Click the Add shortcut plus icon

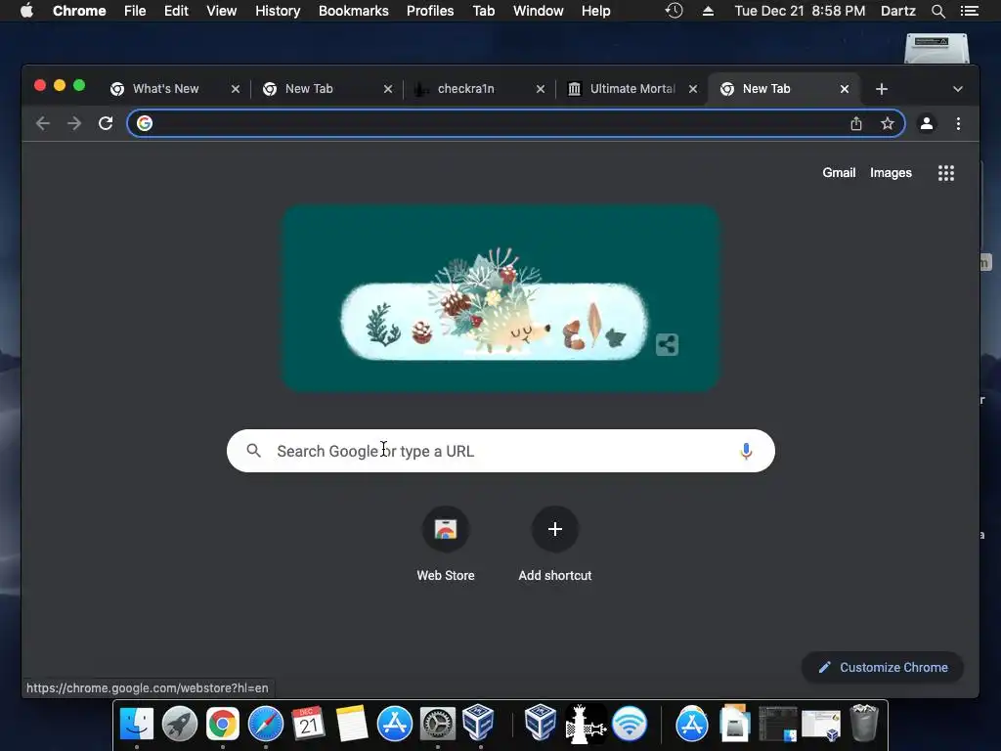tap(555, 529)
